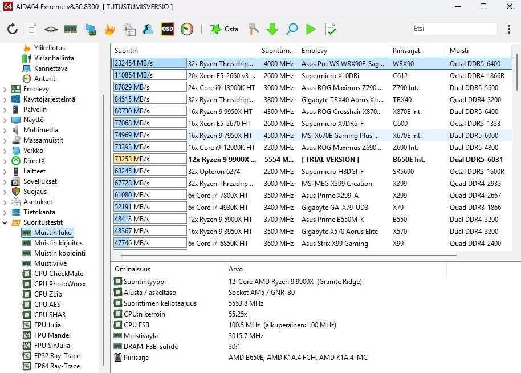Select Anturit in the tree
Screen dimensions: 521x373
tap(44, 79)
